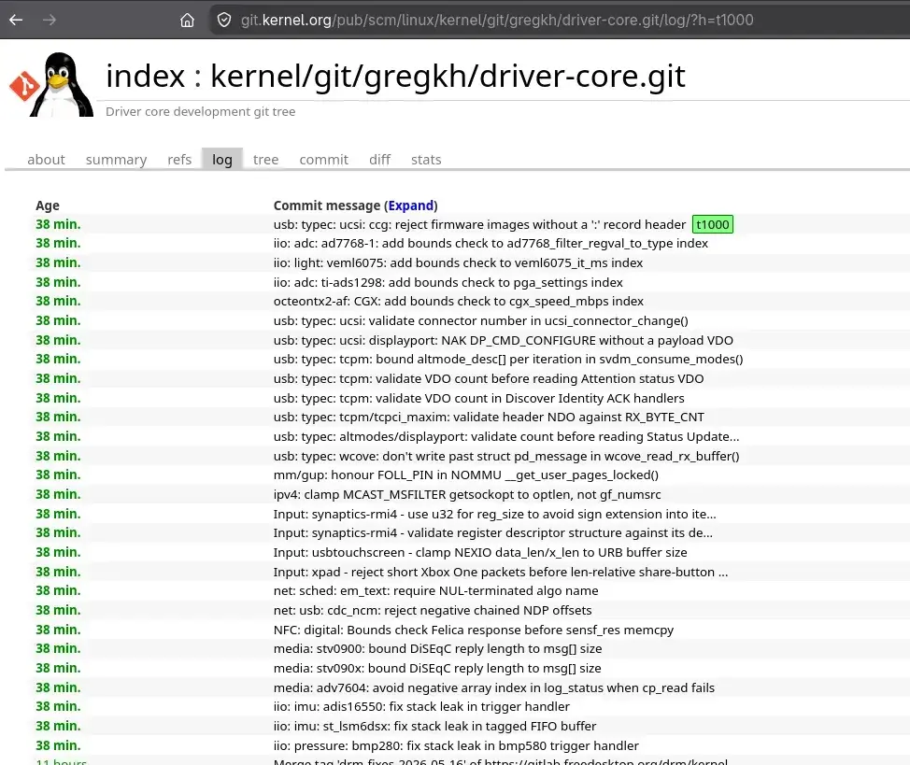Open commit 'stv090x: bound DiSEqC reply length'
Viewport: 910px width, 765px height.
pos(437,668)
